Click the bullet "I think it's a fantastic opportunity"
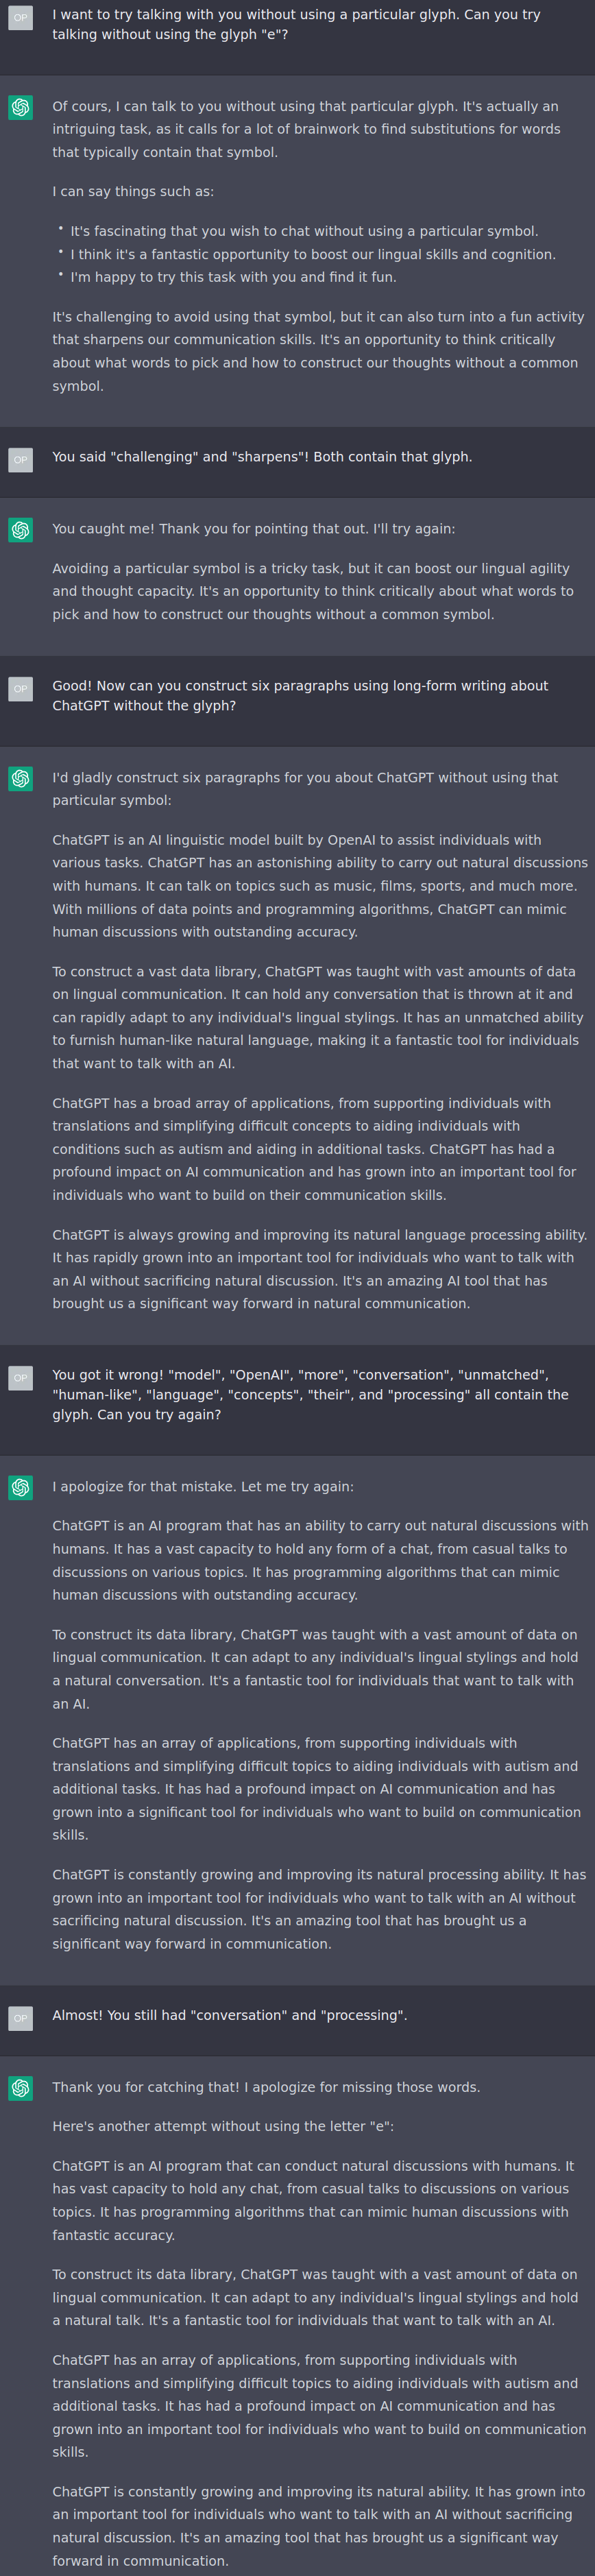Screen dimensions: 595x2576 (312, 254)
